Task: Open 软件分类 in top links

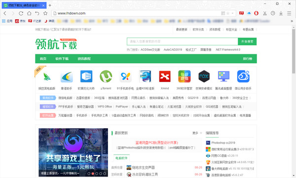Action: (x=198, y=30)
